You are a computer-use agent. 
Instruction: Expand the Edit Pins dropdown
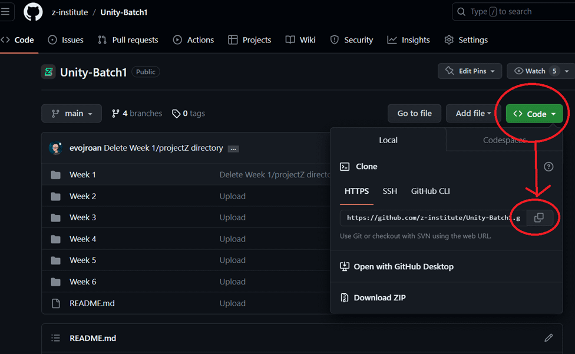point(470,71)
